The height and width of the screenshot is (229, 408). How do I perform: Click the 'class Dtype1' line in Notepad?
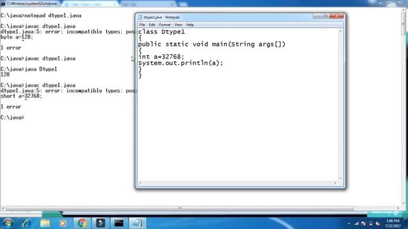(161, 32)
